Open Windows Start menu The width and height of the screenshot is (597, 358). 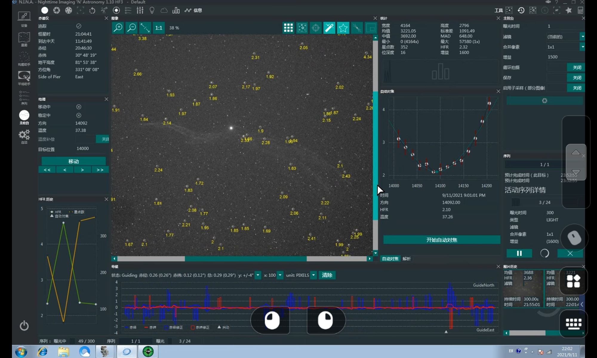point(21,352)
